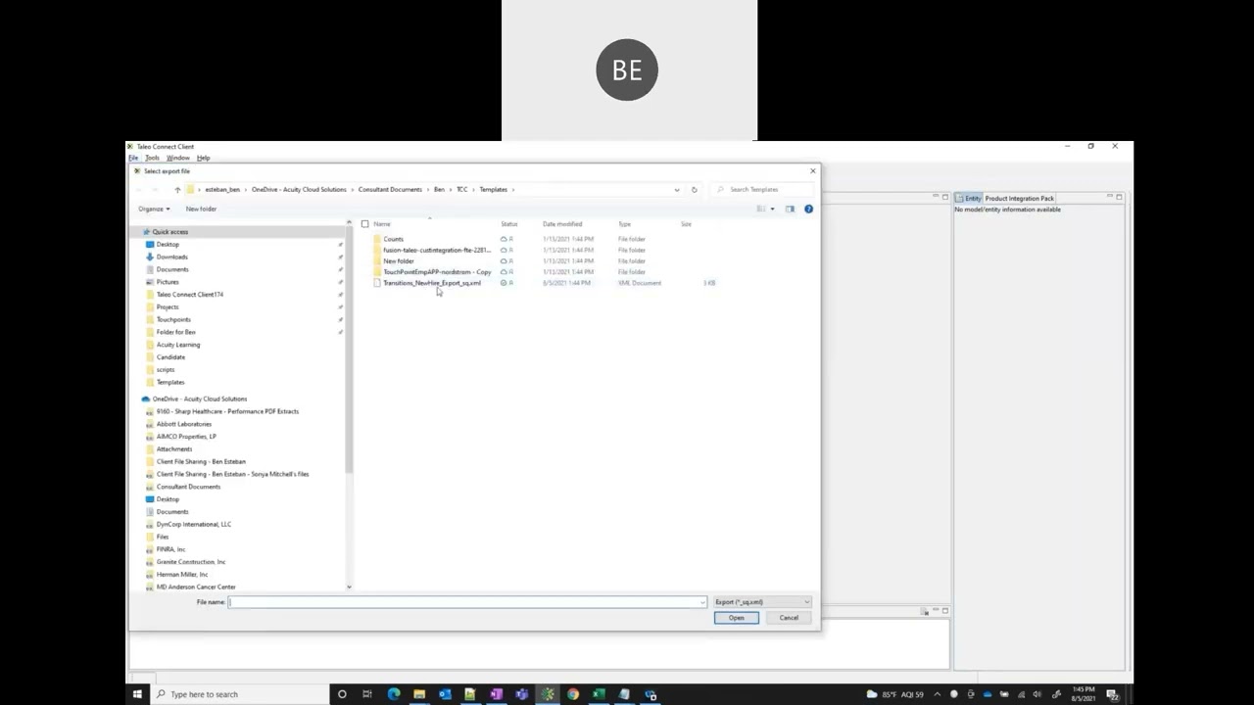Click the Cancel button
This screenshot has height=705, width=1254.
pos(789,618)
